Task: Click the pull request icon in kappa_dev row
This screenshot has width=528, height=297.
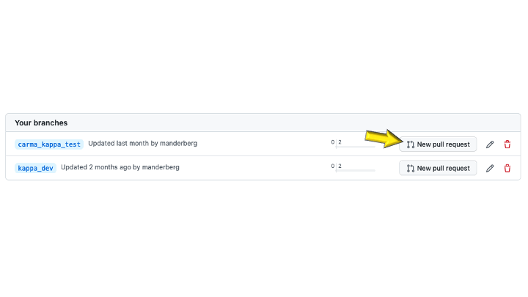Action: tap(411, 168)
